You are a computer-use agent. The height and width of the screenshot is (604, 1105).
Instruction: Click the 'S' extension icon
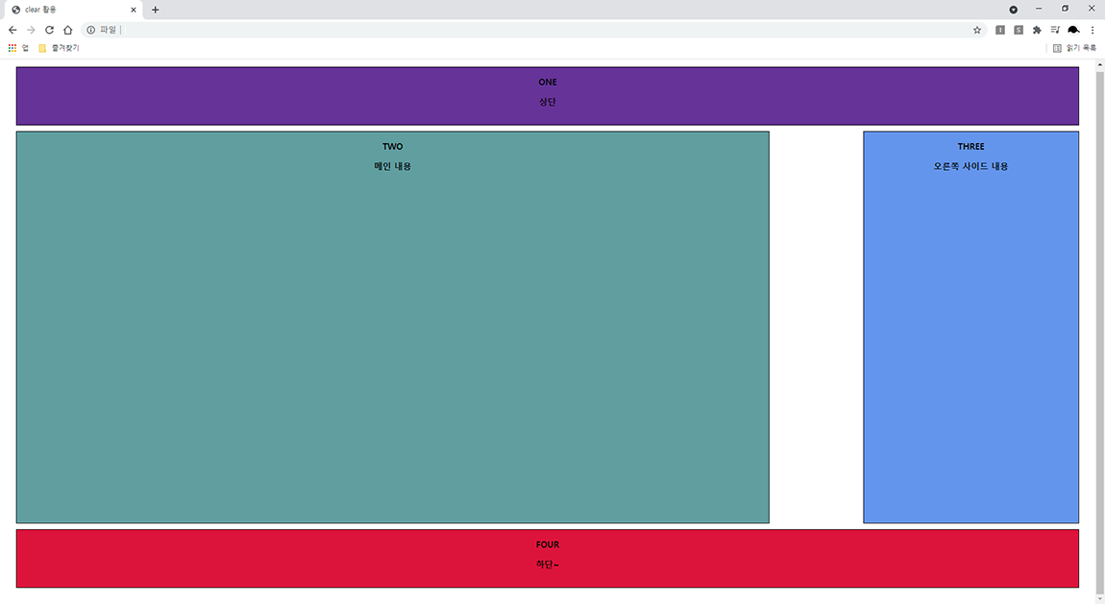tap(1018, 30)
